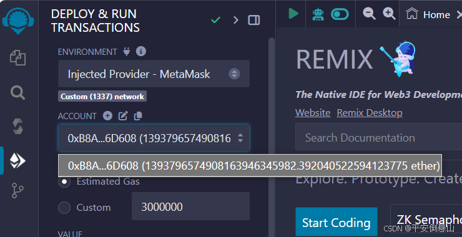
Task: Run script with the green play button
Action: [293, 14]
